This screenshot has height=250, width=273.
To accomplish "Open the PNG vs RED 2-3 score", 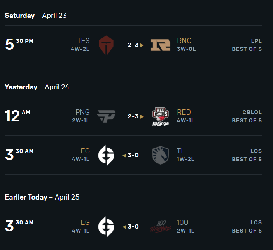I will (x=133, y=116).
